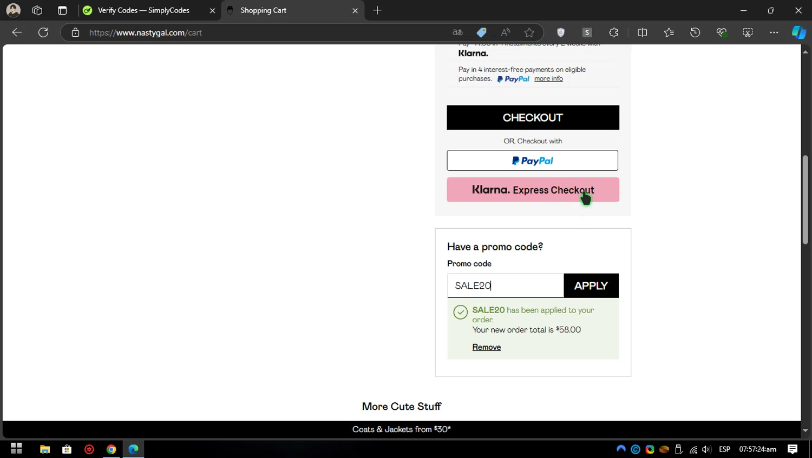Open the notification center icon
The width and height of the screenshot is (812, 458).
point(793,449)
